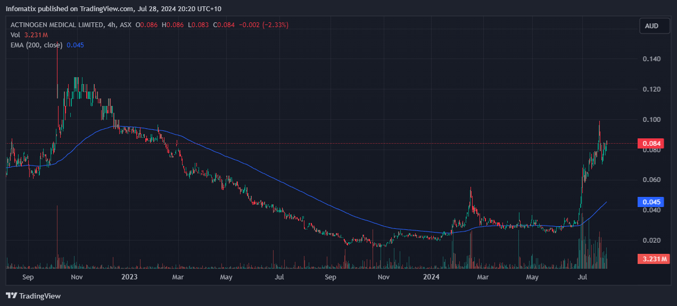Image resolution: width=677 pixels, height=306 pixels.
Task: Click the open price O0.086 in the legend
Action: [147, 25]
